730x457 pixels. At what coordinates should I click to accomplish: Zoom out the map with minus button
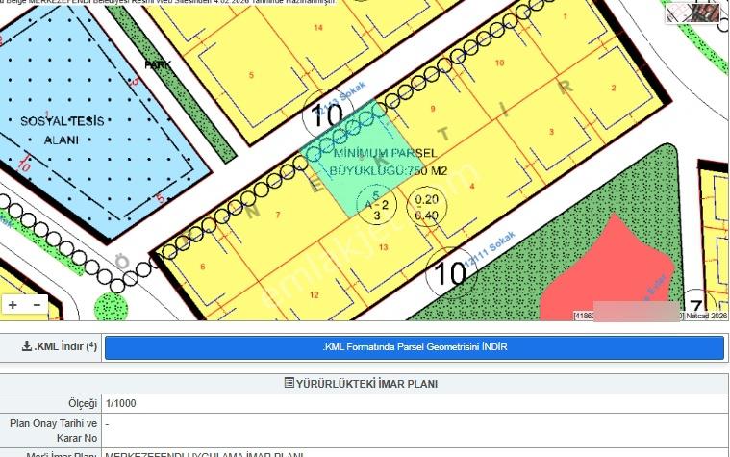click(x=37, y=305)
